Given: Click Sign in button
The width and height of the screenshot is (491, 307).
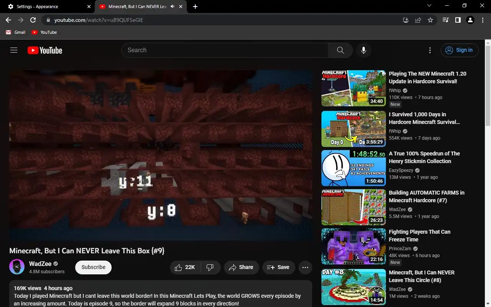Looking at the screenshot, I should tap(460, 50).
